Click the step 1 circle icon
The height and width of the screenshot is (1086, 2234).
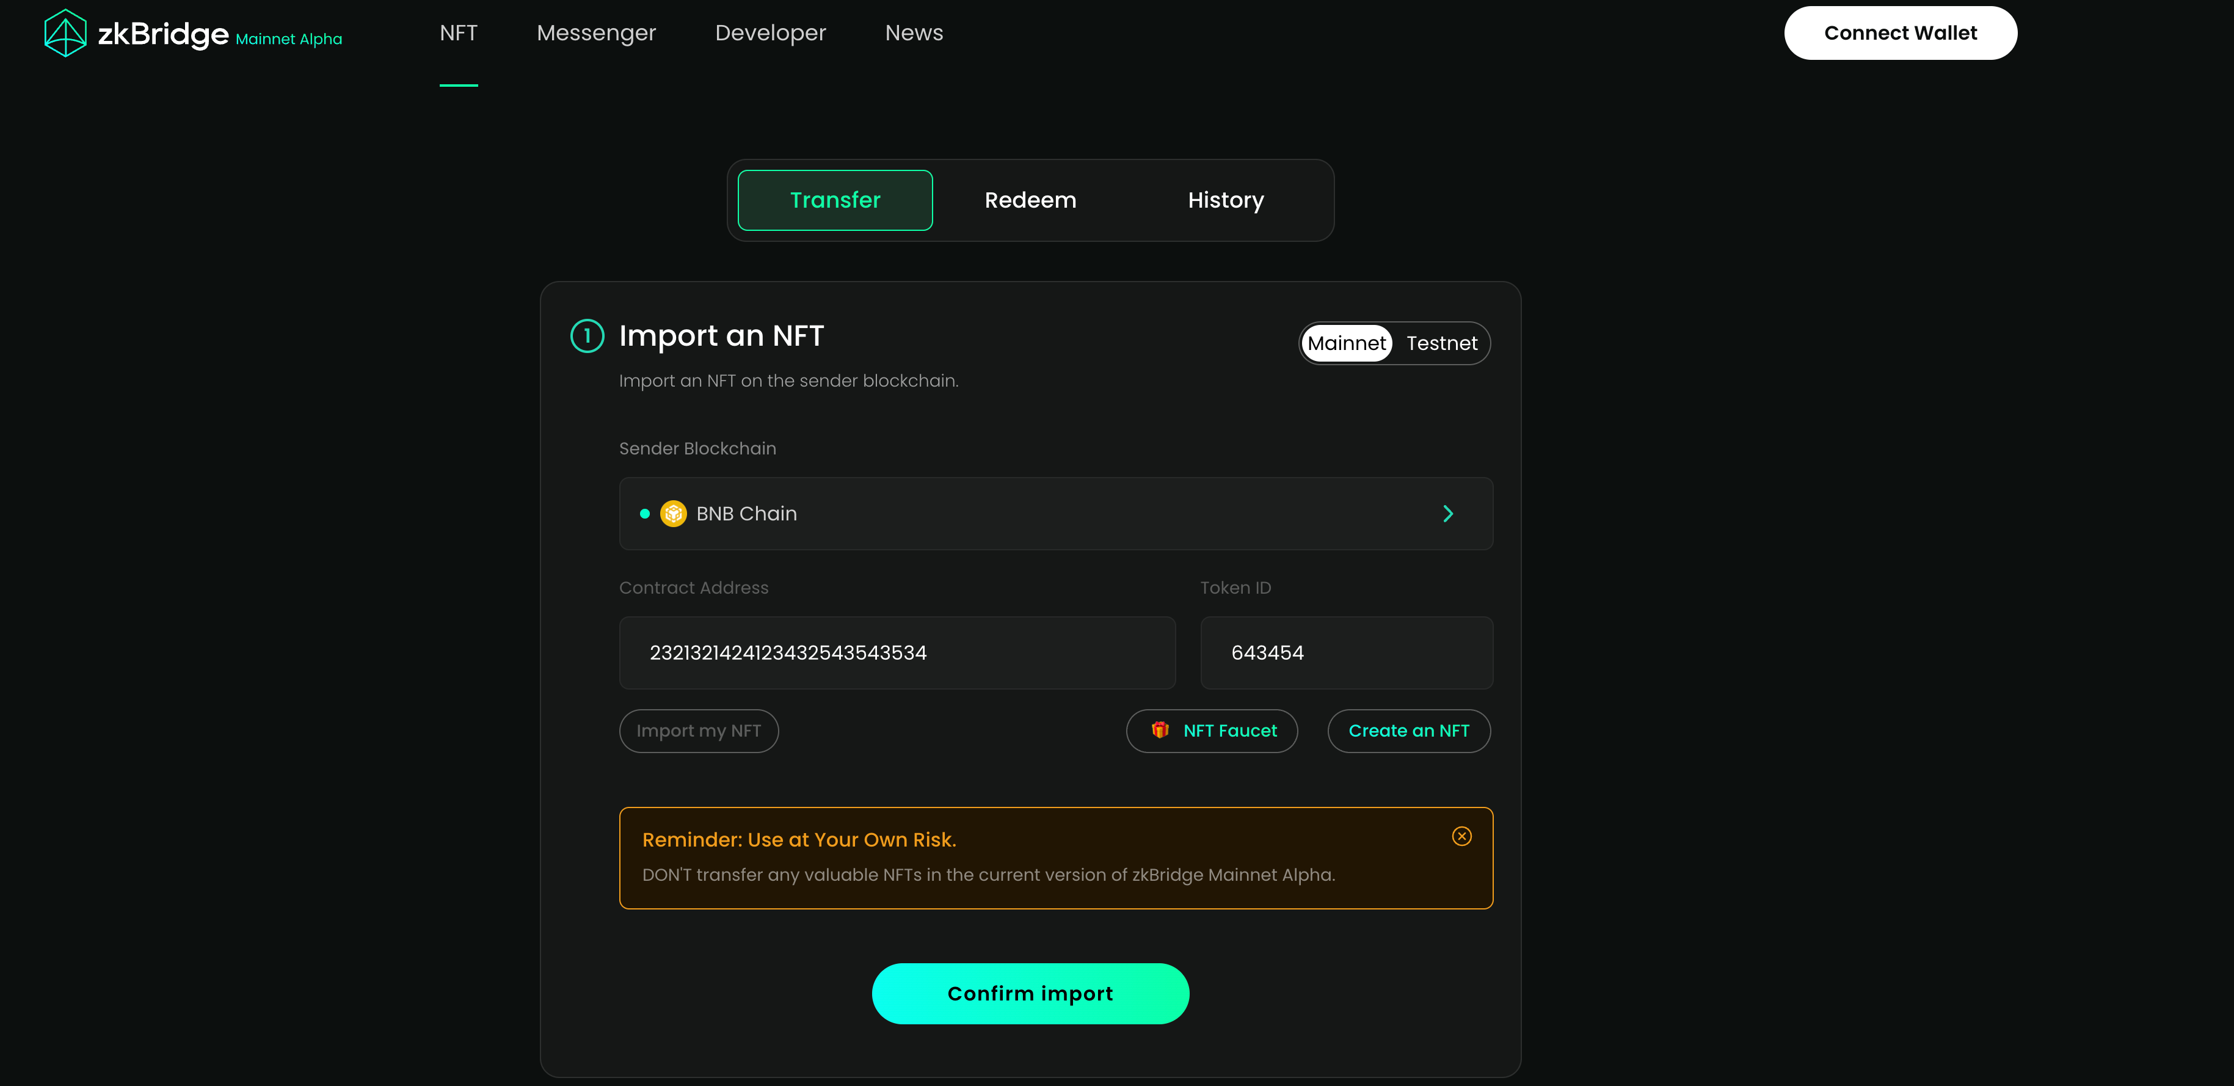point(587,336)
